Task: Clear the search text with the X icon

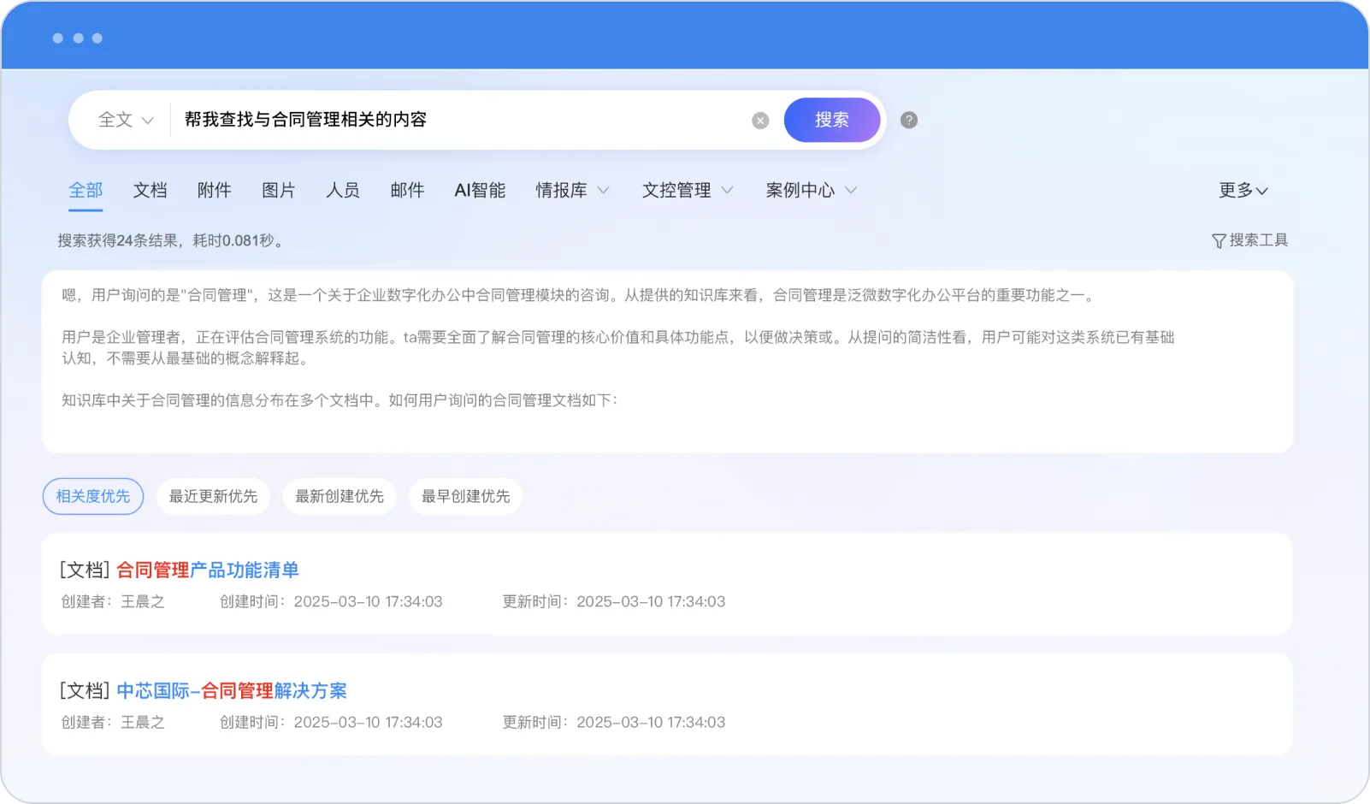Action: point(760,121)
